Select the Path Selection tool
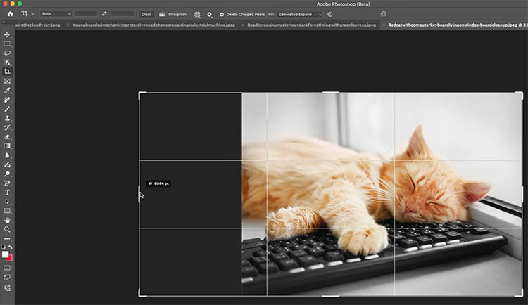 pyautogui.click(x=7, y=202)
